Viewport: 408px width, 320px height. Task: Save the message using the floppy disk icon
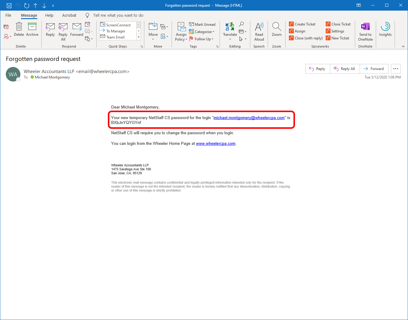[x=9, y=5]
